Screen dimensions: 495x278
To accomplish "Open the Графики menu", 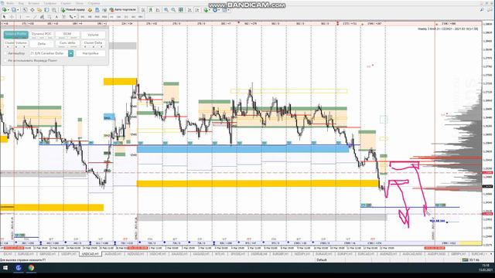I will (x=49, y=3).
